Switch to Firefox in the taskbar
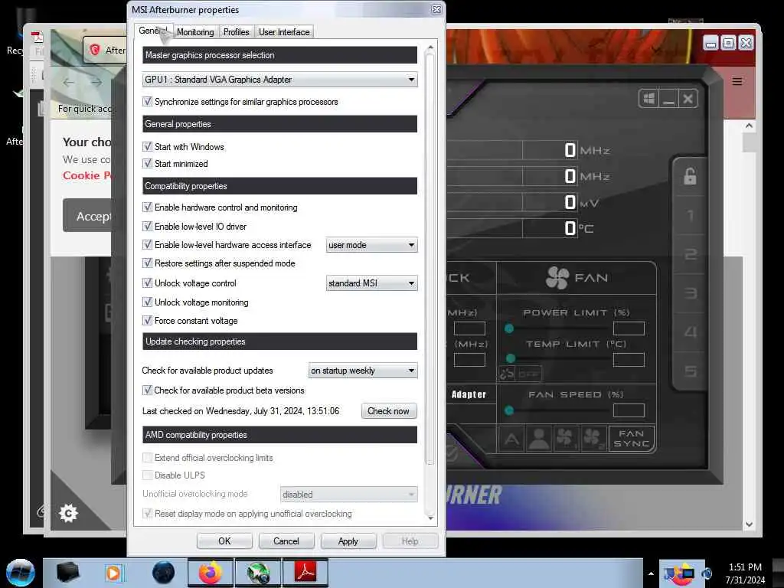This screenshot has width=784, height=588. [x=211, y=573]
